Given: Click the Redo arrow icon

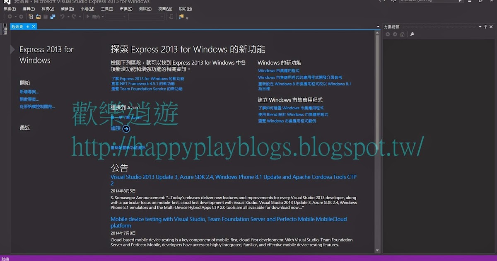Looking at the screenshot, I should [x=74, y=17].
